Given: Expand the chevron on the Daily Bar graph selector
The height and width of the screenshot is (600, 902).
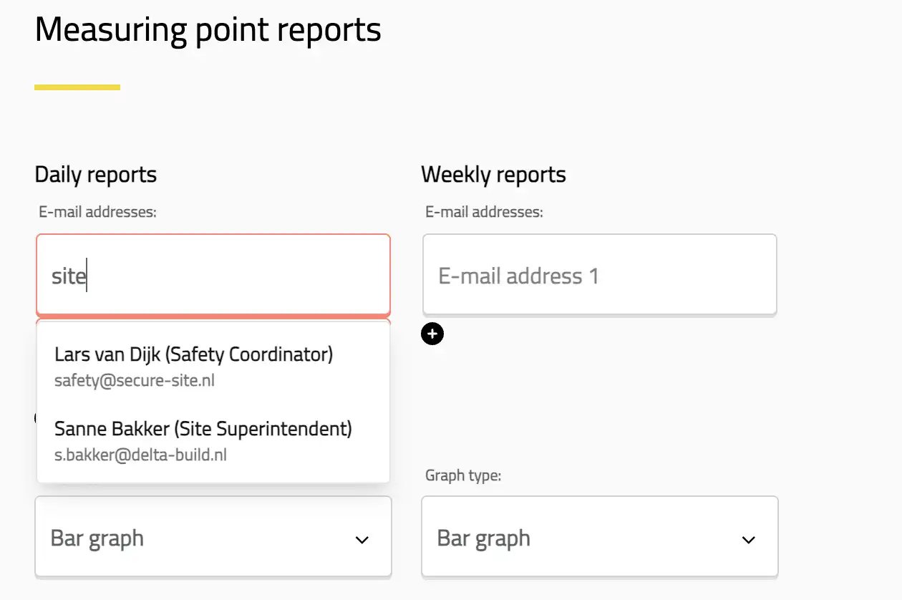Looking at the screenshot, I should [362, 539].
